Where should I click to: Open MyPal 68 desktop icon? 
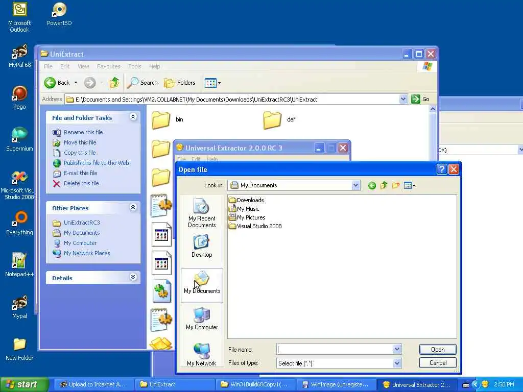coord(19,56)
